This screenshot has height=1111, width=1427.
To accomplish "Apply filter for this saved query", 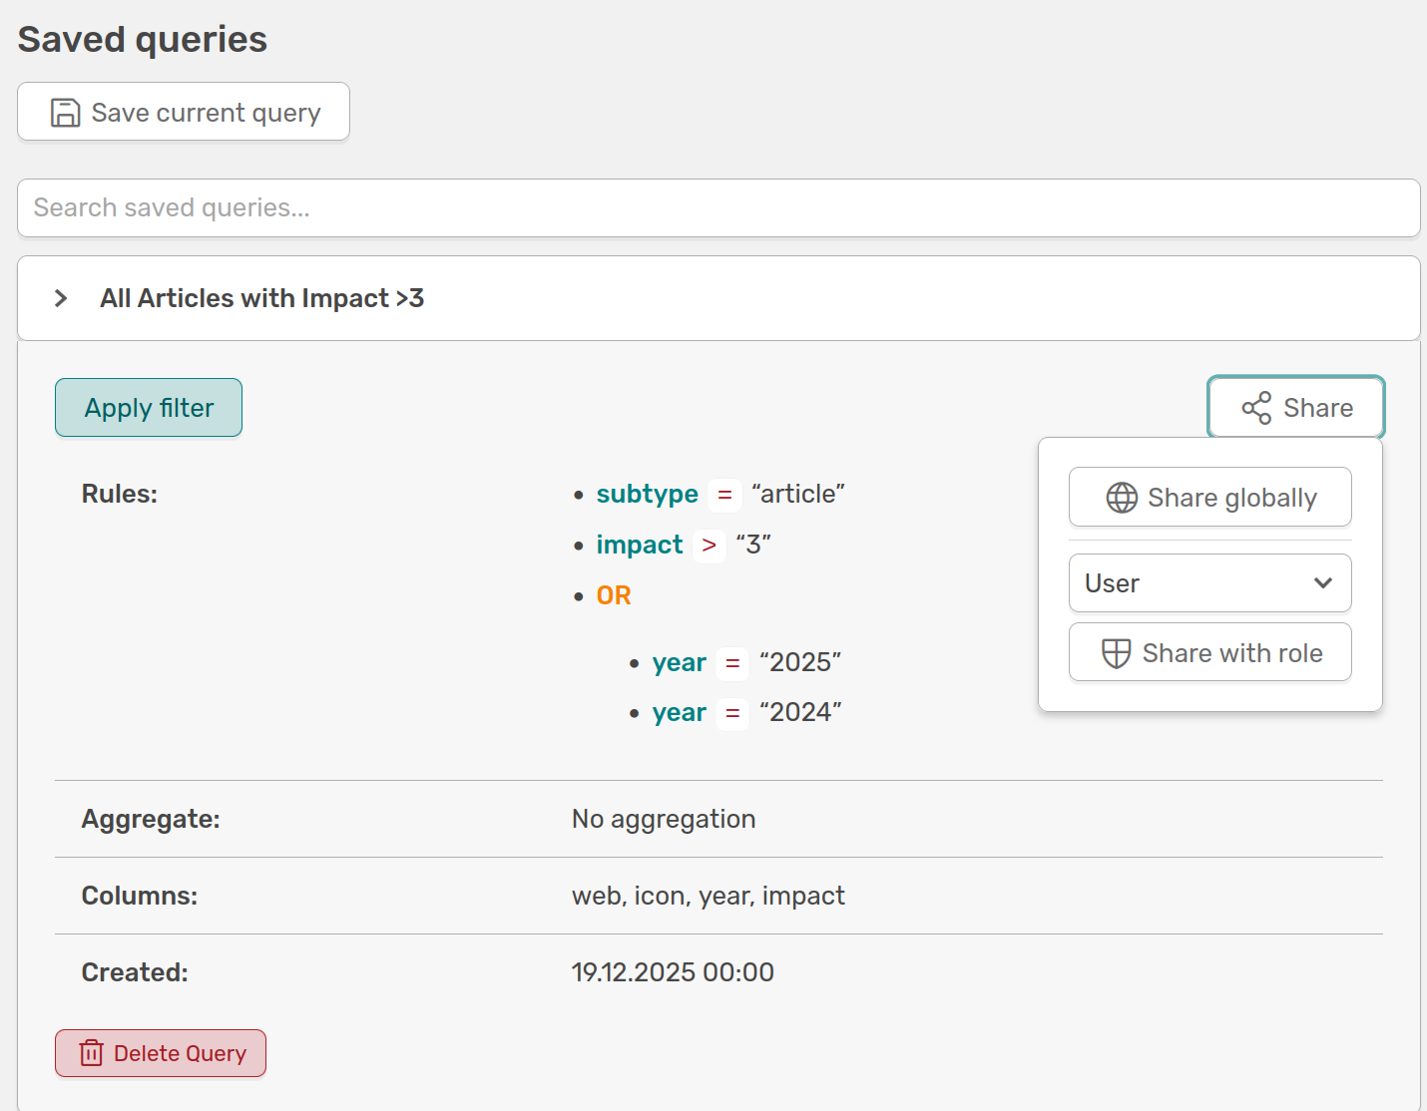I will [149, 407].
